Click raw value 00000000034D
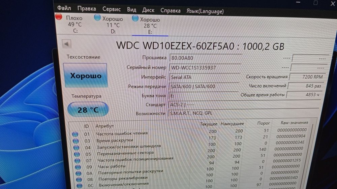 point(283,178)
